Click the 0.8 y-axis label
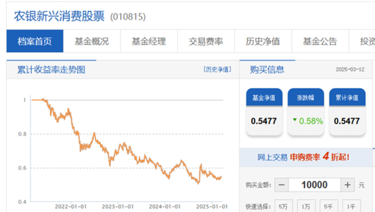375x212 pixels. tap(22, 134)
